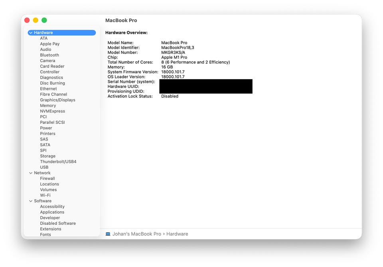
Task: Select the Hardware category header
Action: point(43,33)
